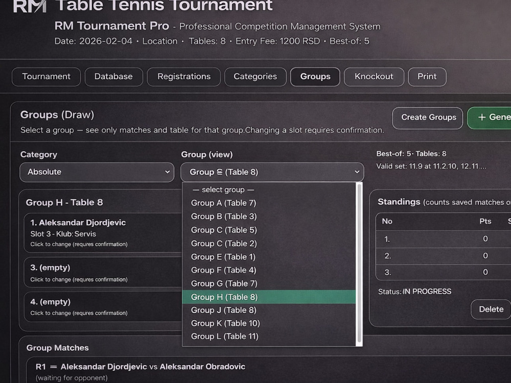Change slot 1 Aleksandar Djordjevic card
The width and height of the screenshot is (511, 383).
103,233
